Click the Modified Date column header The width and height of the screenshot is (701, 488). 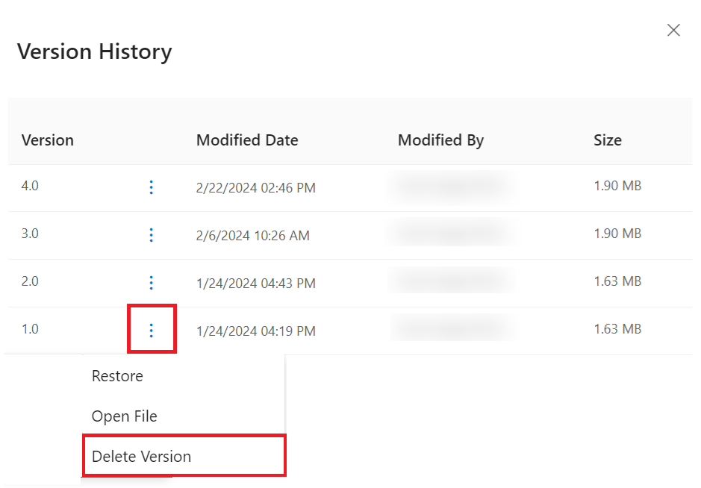coord(247,140)
